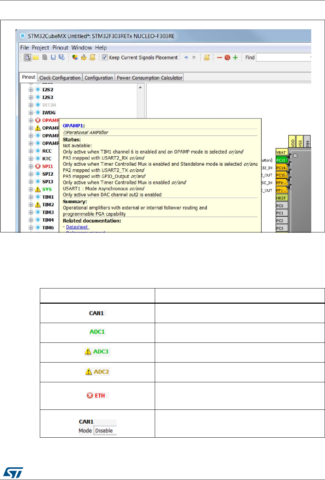325x480 pixels.
Task: Open the Datasheet link in tooltip
Action: [78, 227]
